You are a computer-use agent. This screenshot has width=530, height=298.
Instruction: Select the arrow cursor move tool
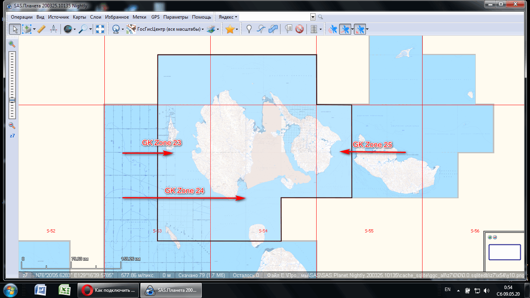click(x=15, y=29)
